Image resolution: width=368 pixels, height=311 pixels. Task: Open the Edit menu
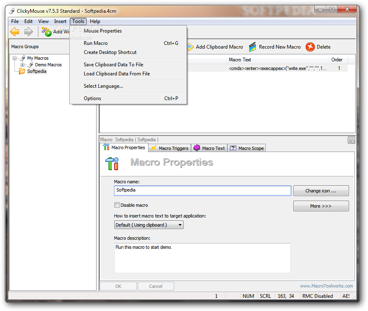(x=28, y=21)
